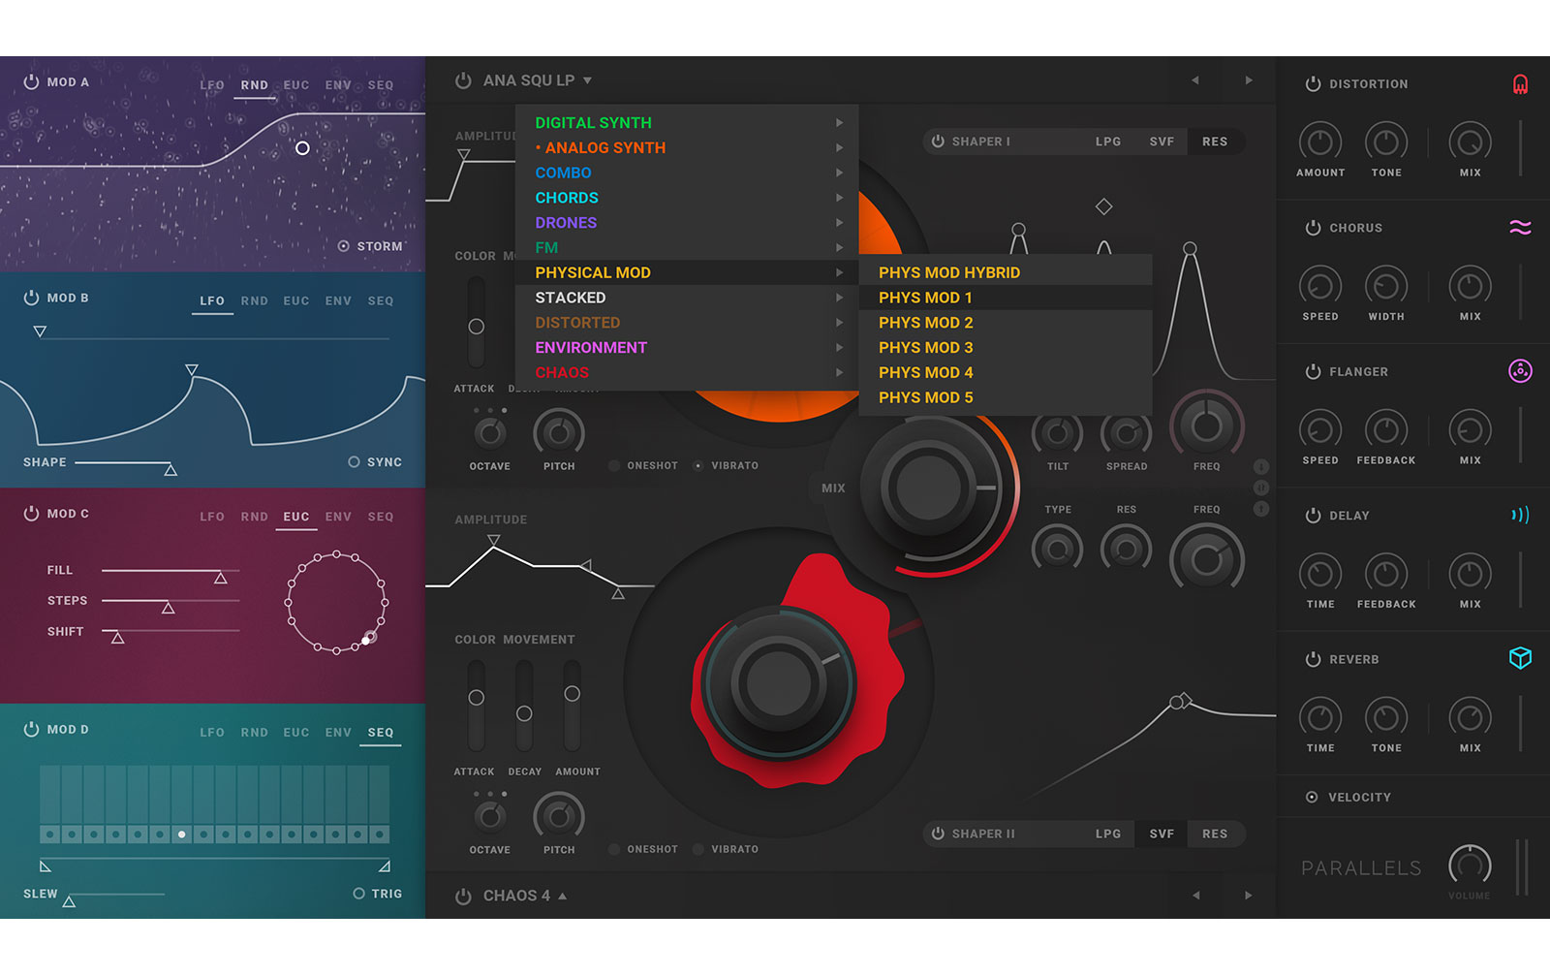The height and width of the screenshot is (976, 1550).
Task: Expand ANALOG SYNTH submenu
Action: (687, 148)
